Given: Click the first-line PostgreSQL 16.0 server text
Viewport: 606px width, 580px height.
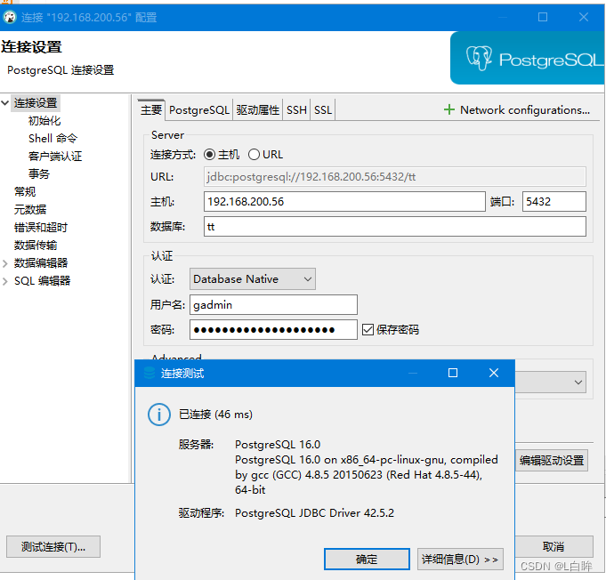Looking at the screenshot, I should (278, 445).
